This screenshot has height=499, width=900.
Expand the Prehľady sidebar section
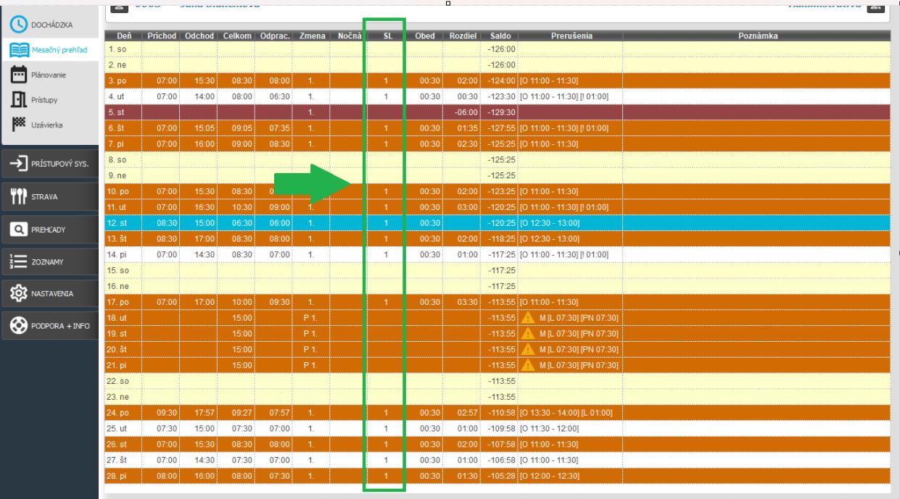pyautogui.click(x=49, y=229)
